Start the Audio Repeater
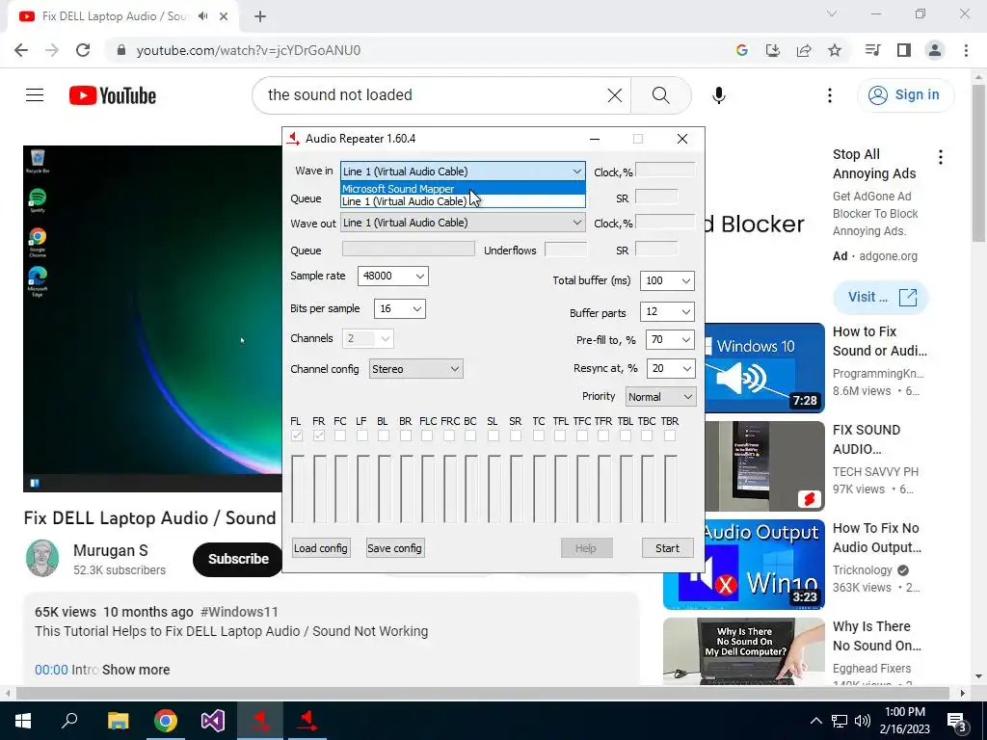987x740 pixels. click(667, 548)
